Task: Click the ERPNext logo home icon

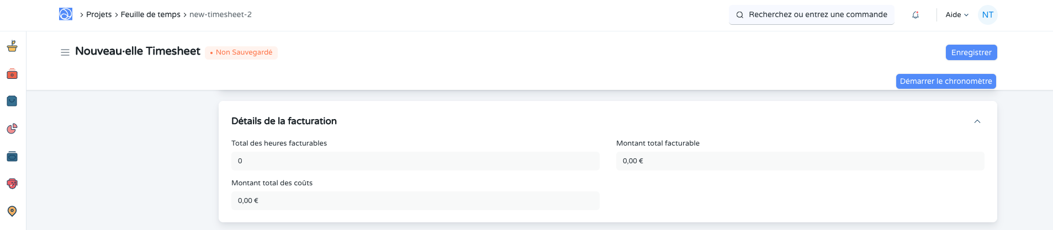Action: [66, 14]
